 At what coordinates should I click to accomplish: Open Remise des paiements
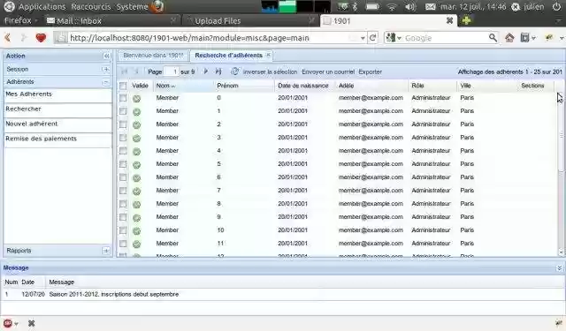(x=57, y=139)
